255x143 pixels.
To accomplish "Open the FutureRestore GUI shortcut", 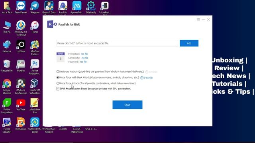I will [x=105, y=8].
